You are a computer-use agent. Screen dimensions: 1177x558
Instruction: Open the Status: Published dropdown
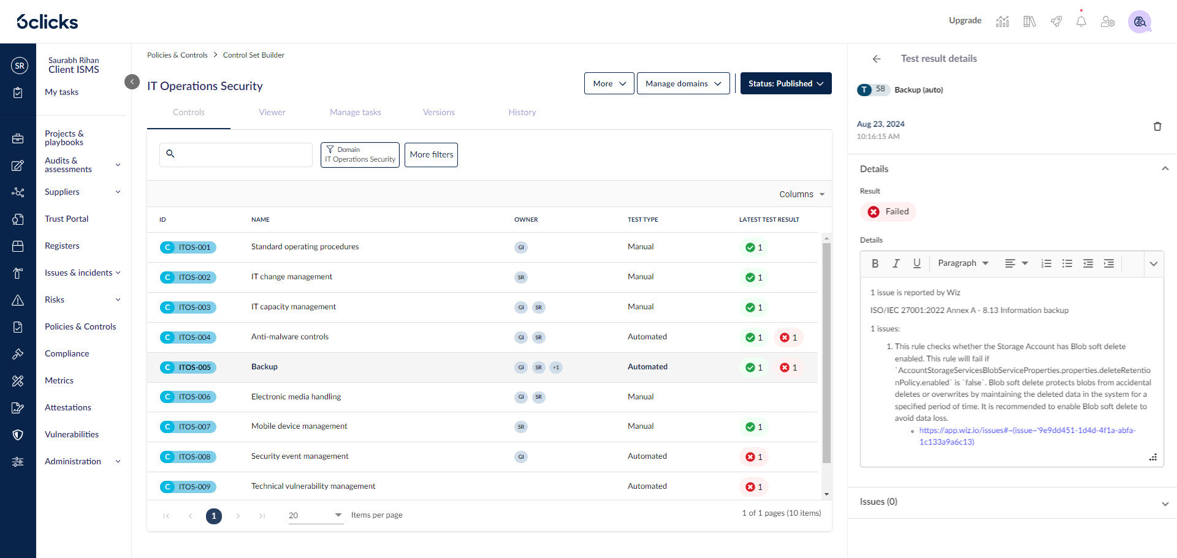tap(785, 83)
